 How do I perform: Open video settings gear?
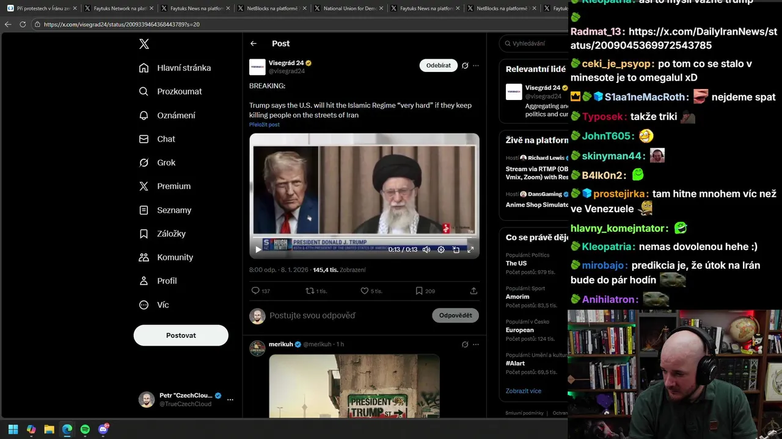[441, 249]
